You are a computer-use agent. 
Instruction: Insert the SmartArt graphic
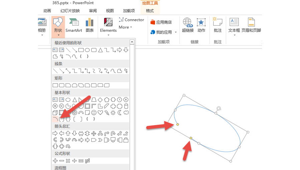pos(74,25)
